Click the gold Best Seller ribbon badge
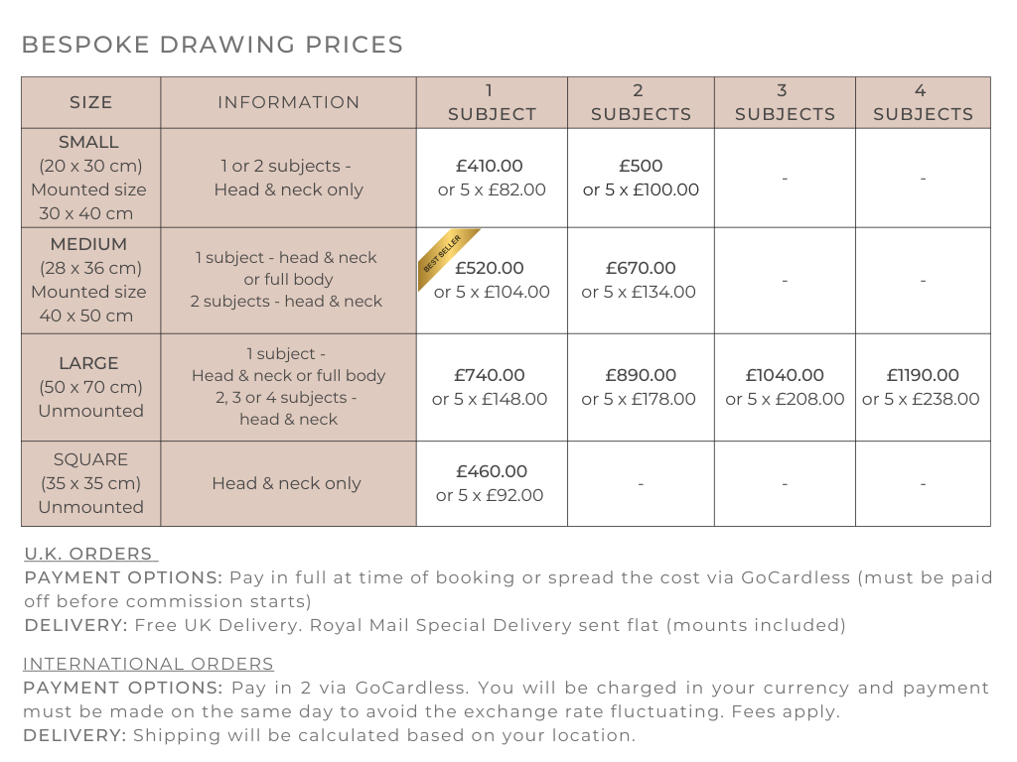This screenshot has width=1017, height=762. 444,256
